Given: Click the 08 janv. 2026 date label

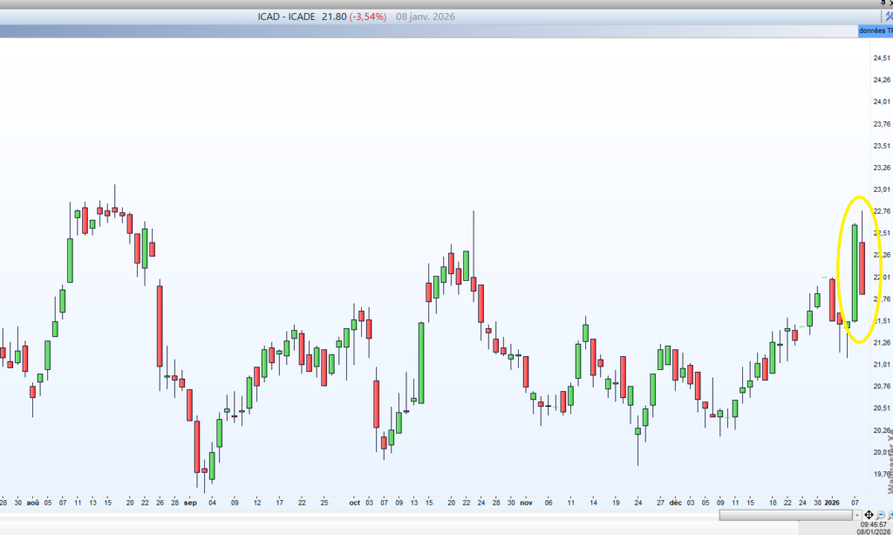Looking at the screenshot, I should [426, 17].
